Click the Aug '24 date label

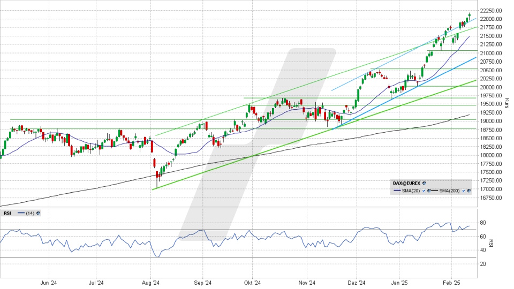[151, 283]
